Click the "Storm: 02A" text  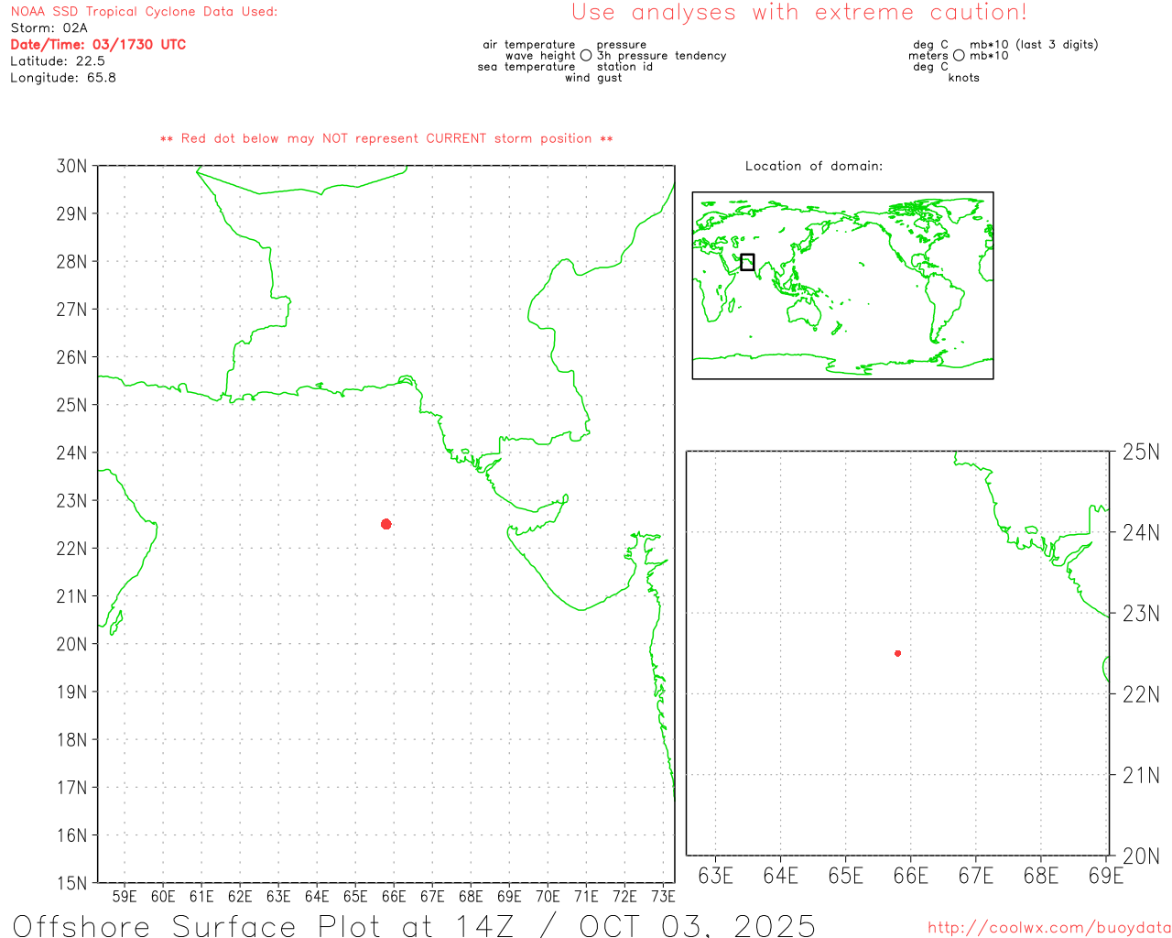tap(49, 28)
